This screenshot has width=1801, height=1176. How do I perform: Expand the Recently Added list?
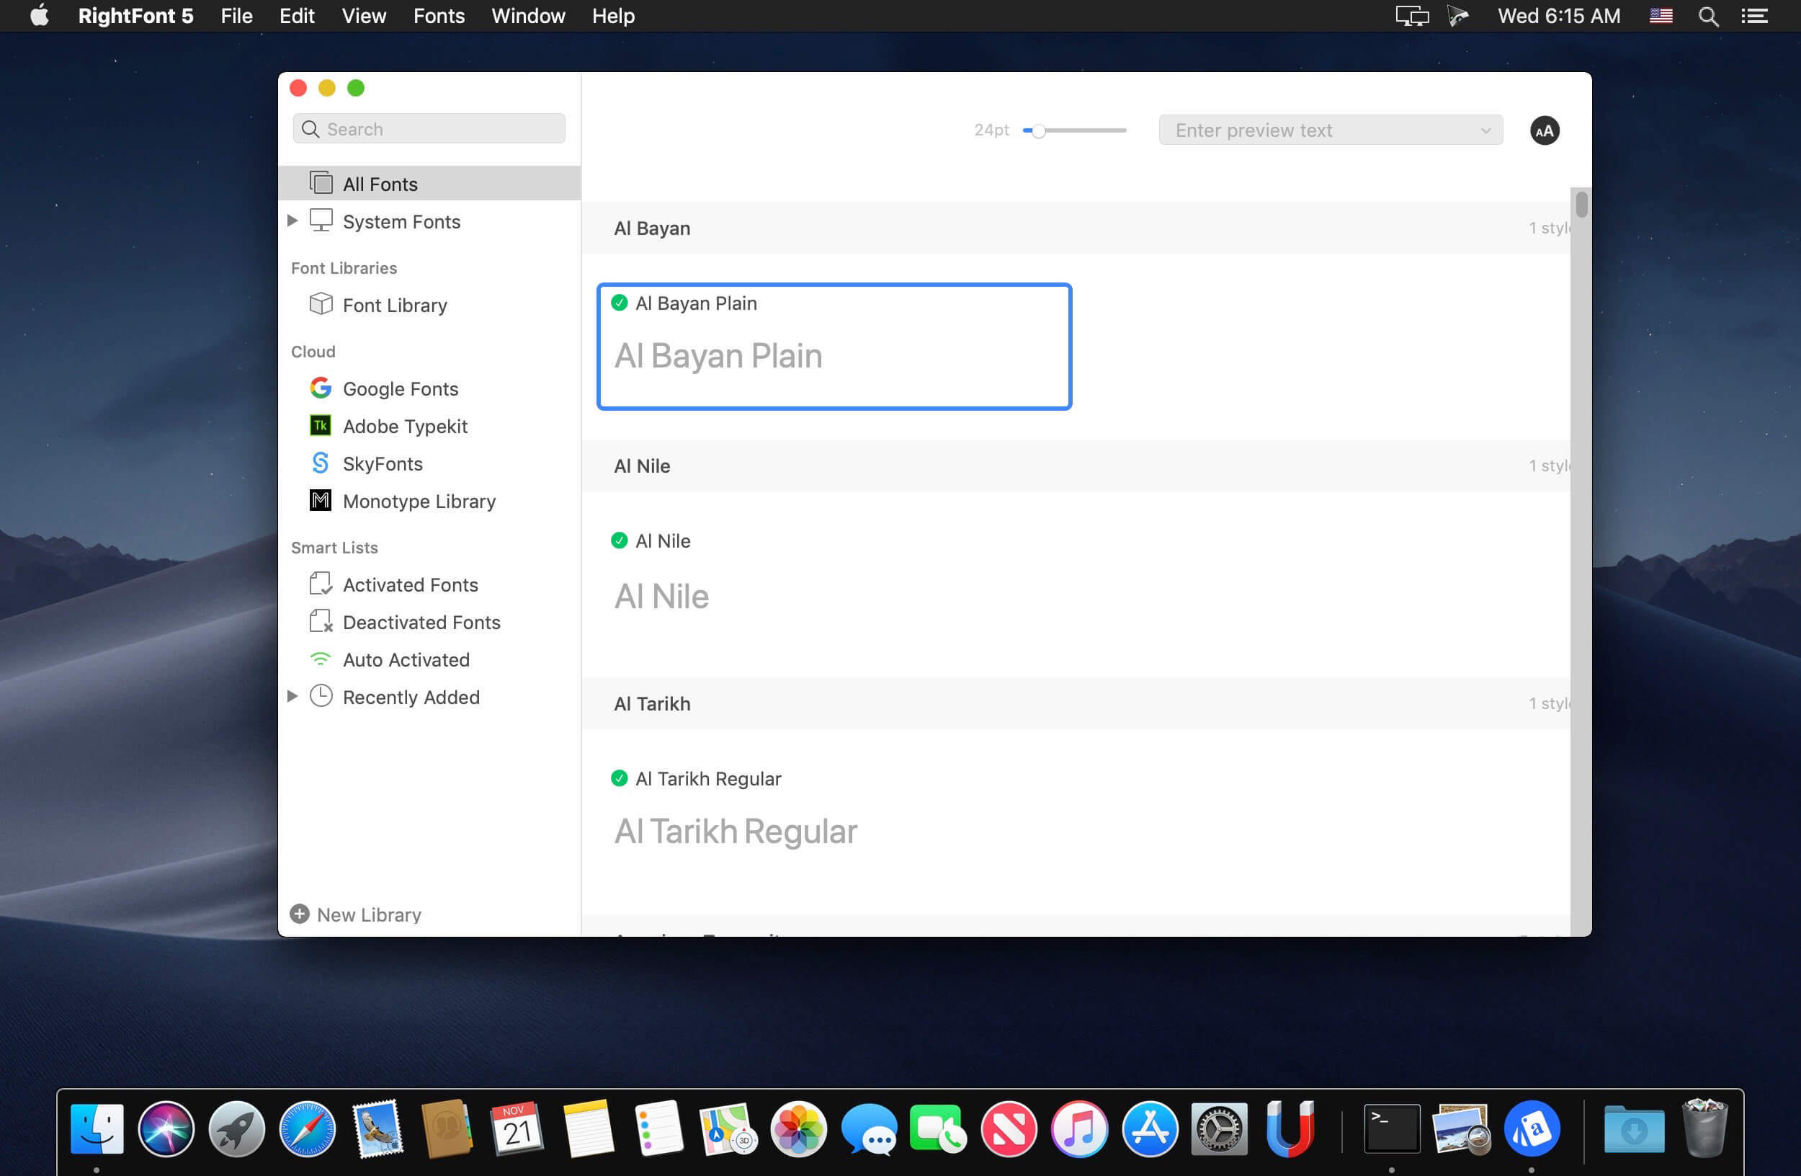pos(292,696)
